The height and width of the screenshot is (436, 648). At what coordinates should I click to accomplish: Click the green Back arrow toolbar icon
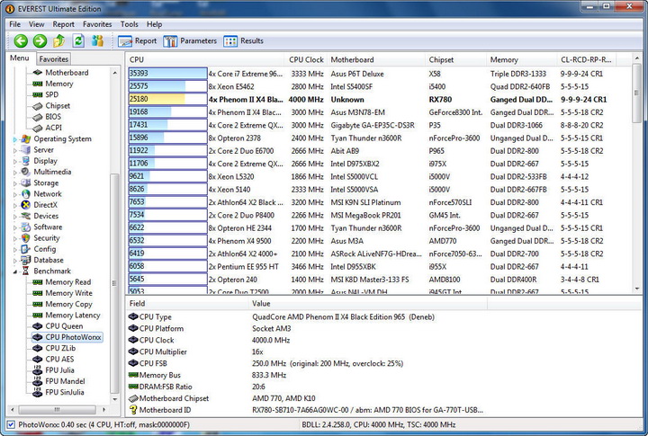click(21, 40)
